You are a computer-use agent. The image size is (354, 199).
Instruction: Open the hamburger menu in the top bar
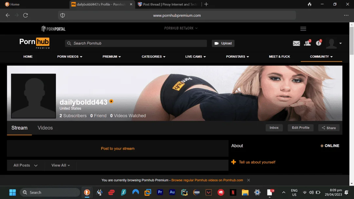pyautogui.click(x=303, y=28)
